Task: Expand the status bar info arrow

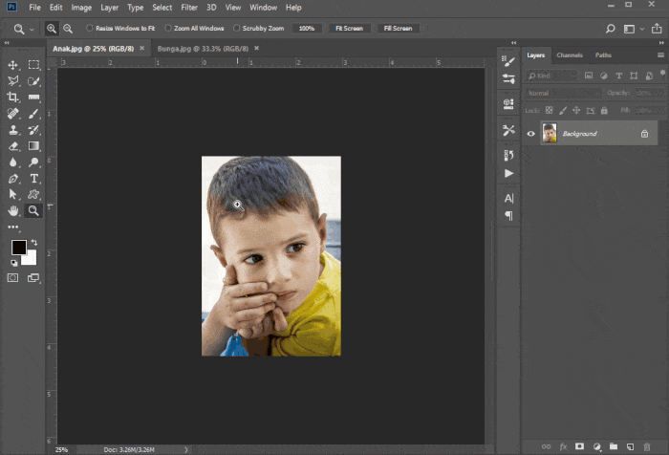Action: tap(186, 449)
